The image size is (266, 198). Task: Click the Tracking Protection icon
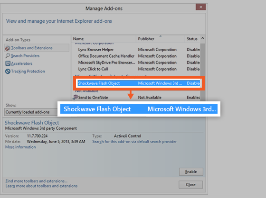tap(8, 71)
